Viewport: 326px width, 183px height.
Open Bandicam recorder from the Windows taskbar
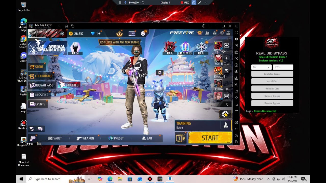point(150,179)
